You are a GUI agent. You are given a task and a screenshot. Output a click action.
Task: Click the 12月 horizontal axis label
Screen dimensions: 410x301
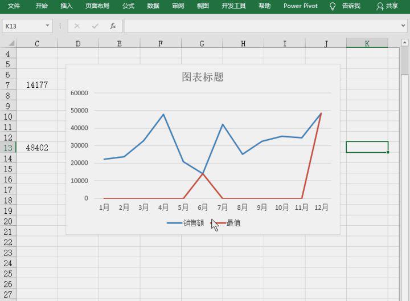click(x=321, y=208)
